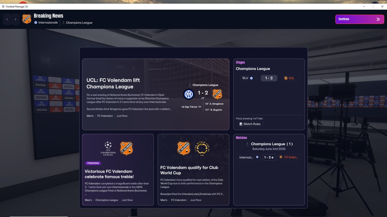Click the Champions League title in the Stages panel

click(253, 69)
